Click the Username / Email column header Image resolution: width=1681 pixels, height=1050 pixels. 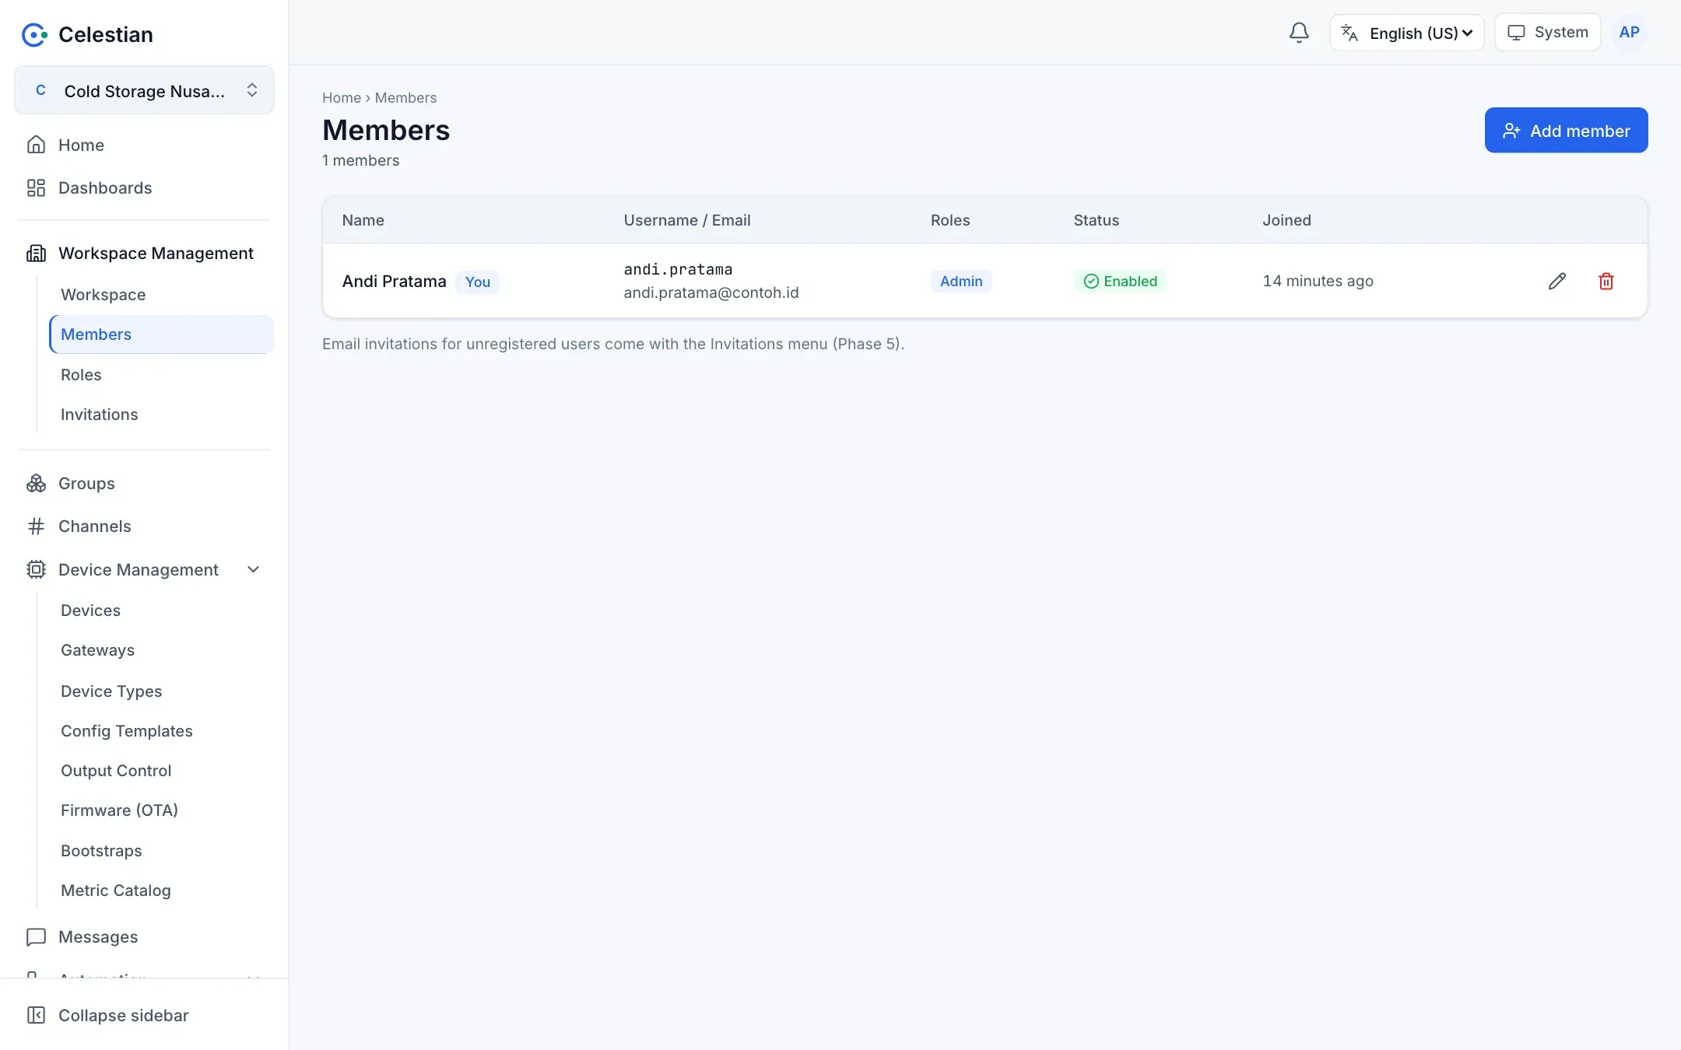click(687, 220)
